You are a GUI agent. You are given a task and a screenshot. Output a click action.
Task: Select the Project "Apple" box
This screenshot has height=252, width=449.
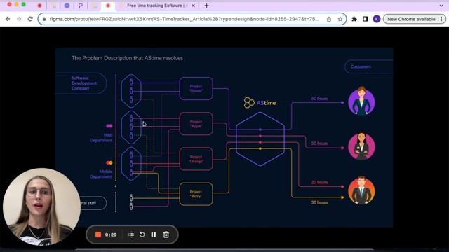[x=196, y=124]
